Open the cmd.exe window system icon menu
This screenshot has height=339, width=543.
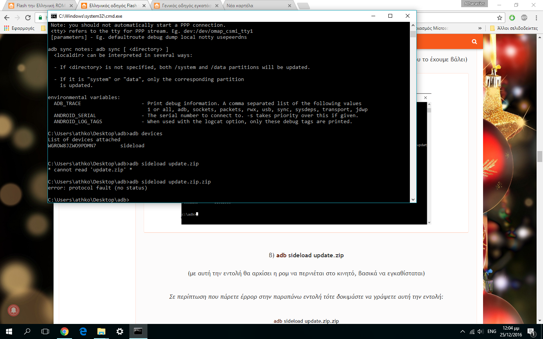pyautogui.click(x=54, y=16)
